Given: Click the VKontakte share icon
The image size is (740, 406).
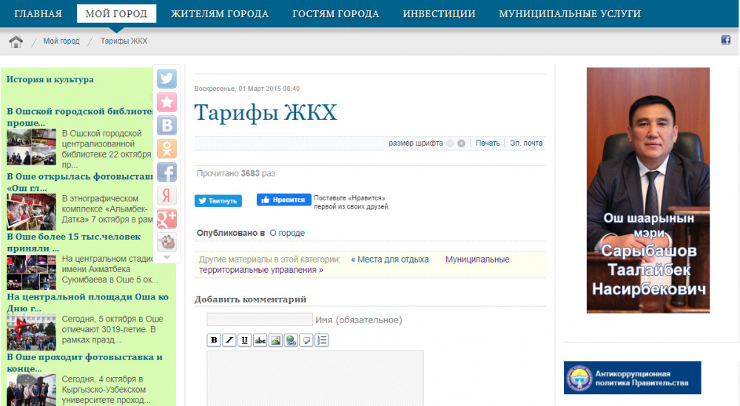Looking at the screenshot, I should coord(166,125).
